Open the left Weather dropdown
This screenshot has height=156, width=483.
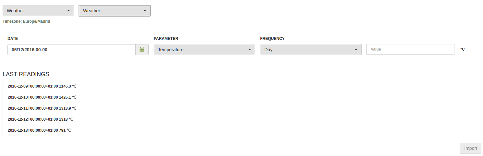click(x=38, y=11)
